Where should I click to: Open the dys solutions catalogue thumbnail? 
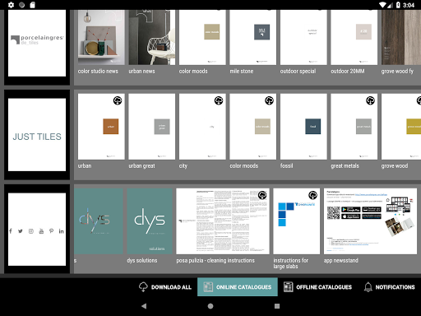click(x=150, y=221)
